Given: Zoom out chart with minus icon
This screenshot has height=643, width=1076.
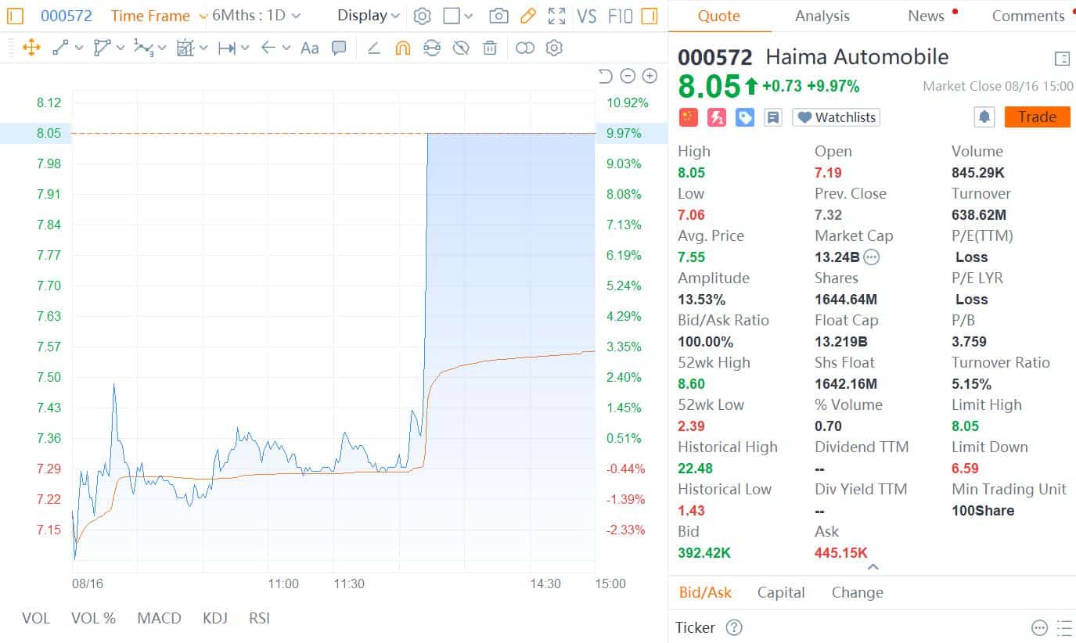Looking at the screenshot, I should (x=628, y=76).
